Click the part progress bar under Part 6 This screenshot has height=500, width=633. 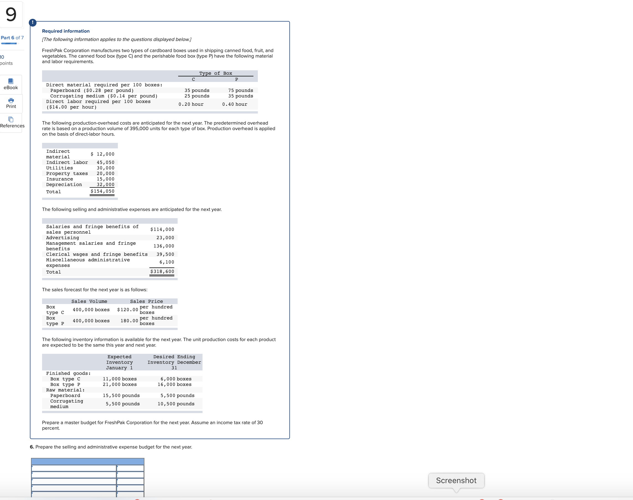coord(10,44)
